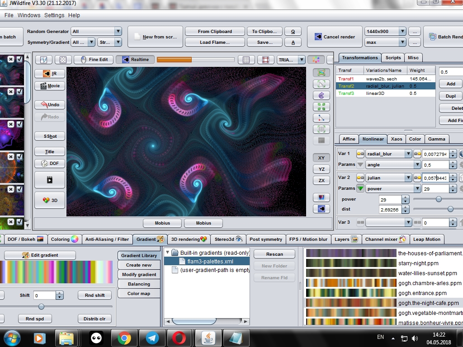
Task: Click the landscape picture icon above the preview's right edge
Action: (x=321, y=73)
